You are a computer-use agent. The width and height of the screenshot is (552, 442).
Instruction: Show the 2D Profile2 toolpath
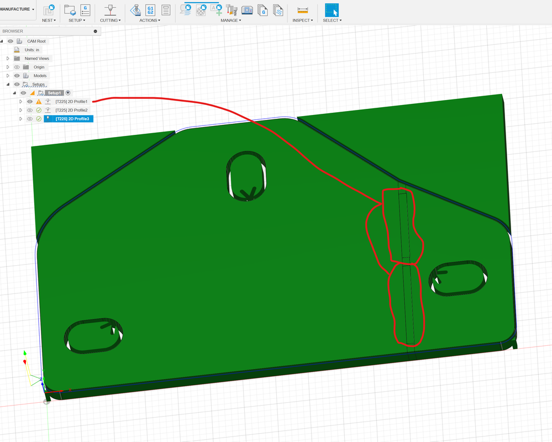click(30, 110)
